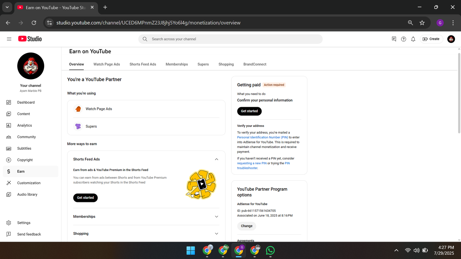Click the Dashboard icon in sidebar
This screenshot has height=259, width=461.
click(x=9, y=102)
